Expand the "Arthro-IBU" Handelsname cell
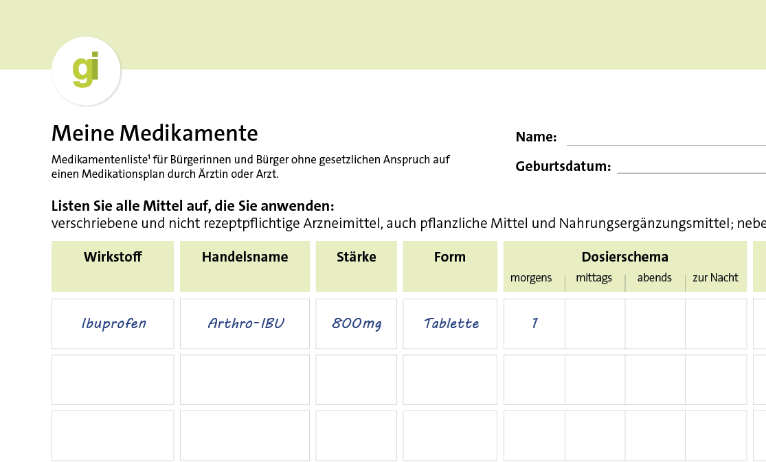Screen dimensions: 766x462 click(245, 323)
